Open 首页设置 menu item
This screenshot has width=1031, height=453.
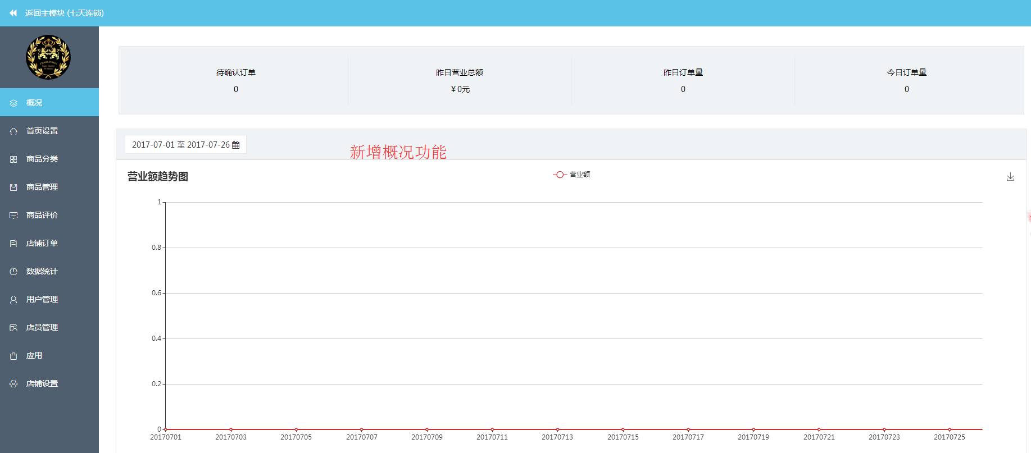point(49,130)
